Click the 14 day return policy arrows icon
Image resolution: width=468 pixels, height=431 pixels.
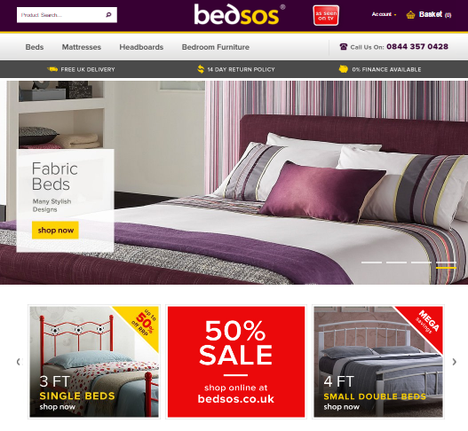[x=201, y=69]
